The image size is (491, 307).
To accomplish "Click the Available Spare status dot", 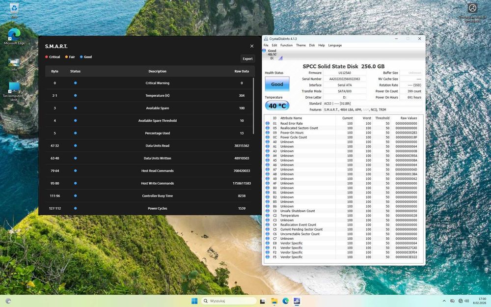I will click(75, 108).
